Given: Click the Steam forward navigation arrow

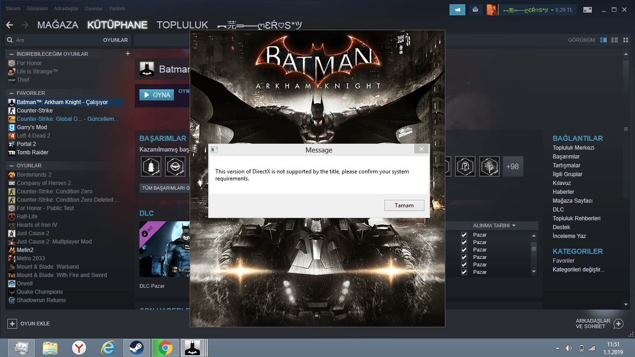Looking at the screenshot, I should pyautogui.click(x=25, y=25).
